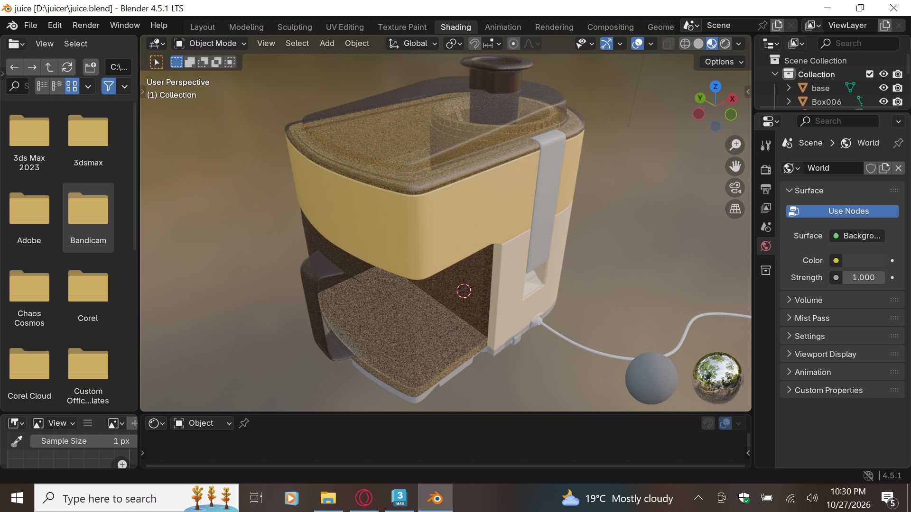Viewport: 911px width, 512px height.
Task: Switch to UV Editing workspace tab
Action: (x=344, y=27)
